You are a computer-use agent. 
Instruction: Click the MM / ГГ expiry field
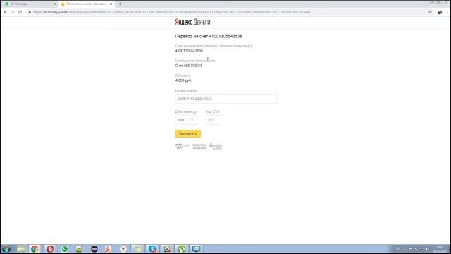tap(186, 120)
